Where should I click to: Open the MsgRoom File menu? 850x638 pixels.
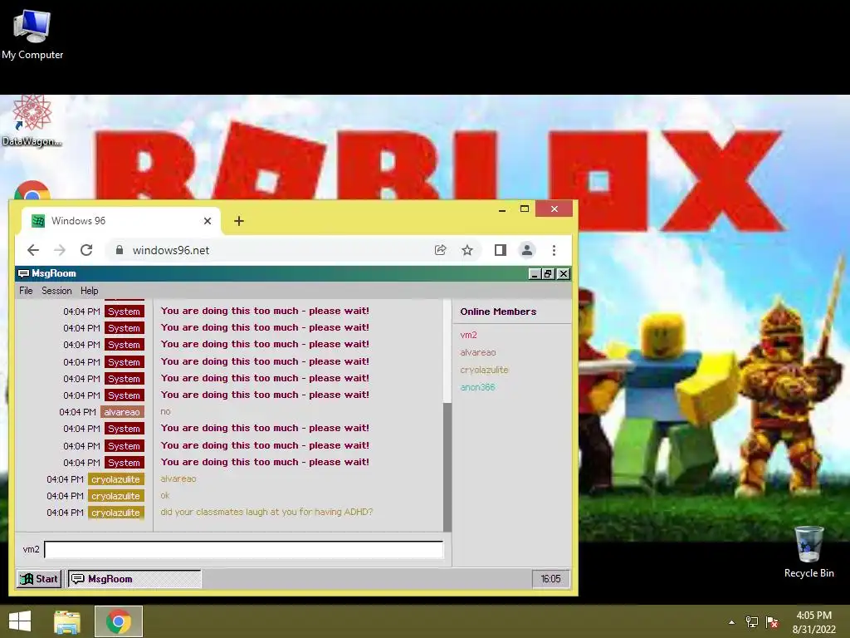point(26,291)
